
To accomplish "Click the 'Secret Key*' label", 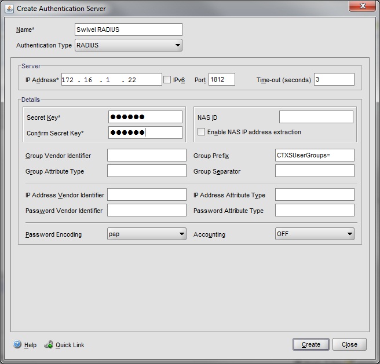I will tap(43, 117).
